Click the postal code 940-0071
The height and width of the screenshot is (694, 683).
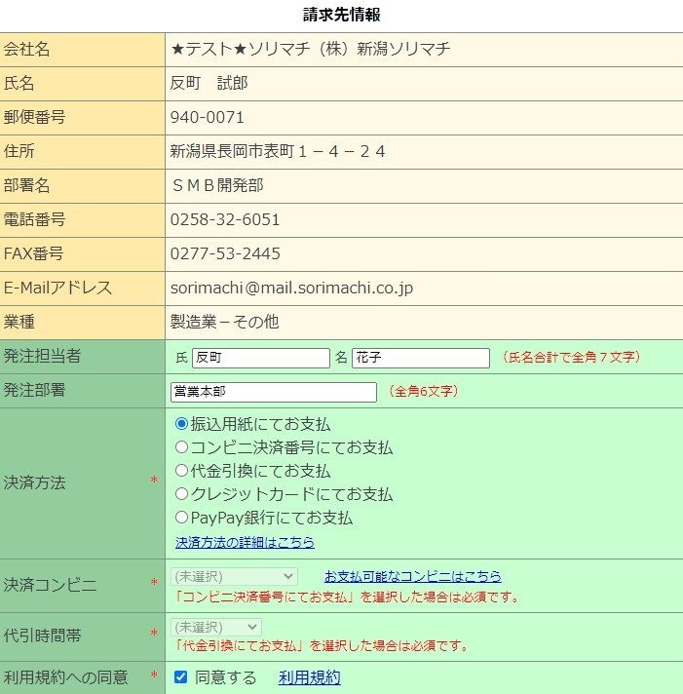(207, 117)
